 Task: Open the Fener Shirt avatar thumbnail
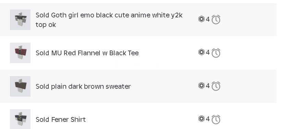[20, 119]
